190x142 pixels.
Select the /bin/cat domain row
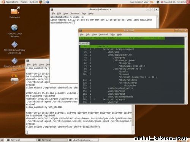(131, 102)
